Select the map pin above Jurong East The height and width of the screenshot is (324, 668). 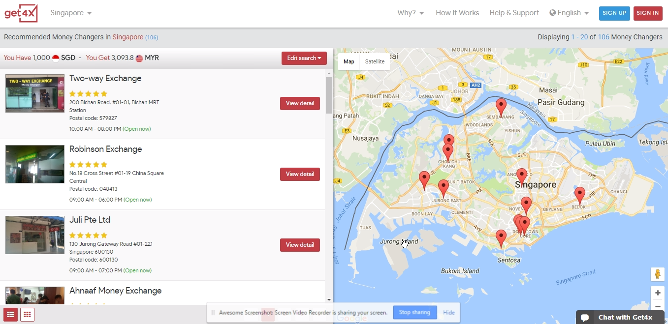click(x=444, y=189)
